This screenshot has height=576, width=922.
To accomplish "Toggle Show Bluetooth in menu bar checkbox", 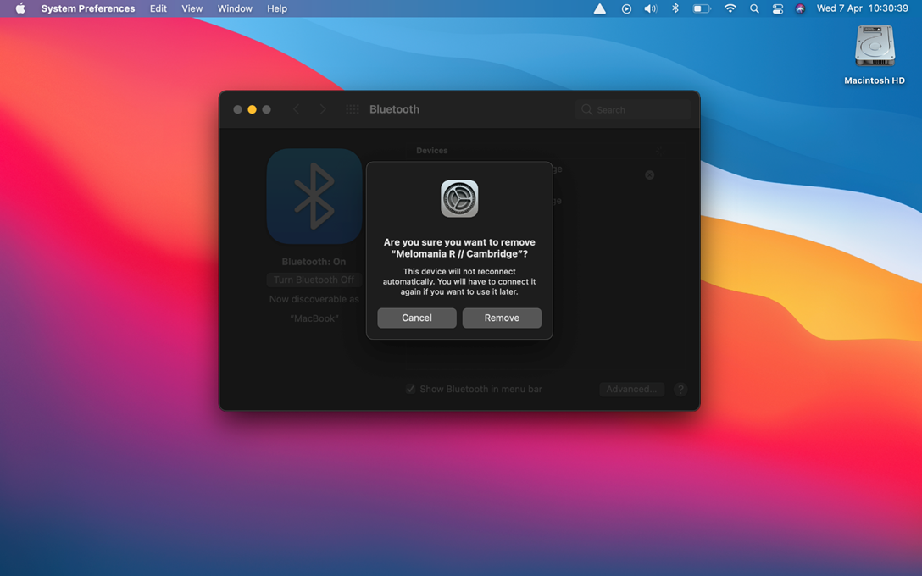I will [x=411, y=389].
